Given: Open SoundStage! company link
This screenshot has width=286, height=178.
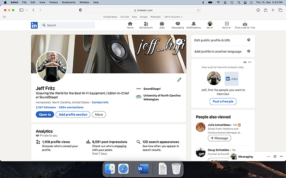Looking at the screenshot, I should tap(152, 89).
